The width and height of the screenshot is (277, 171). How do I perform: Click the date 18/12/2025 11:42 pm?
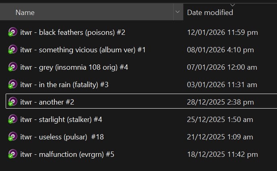tap(222, 154)
